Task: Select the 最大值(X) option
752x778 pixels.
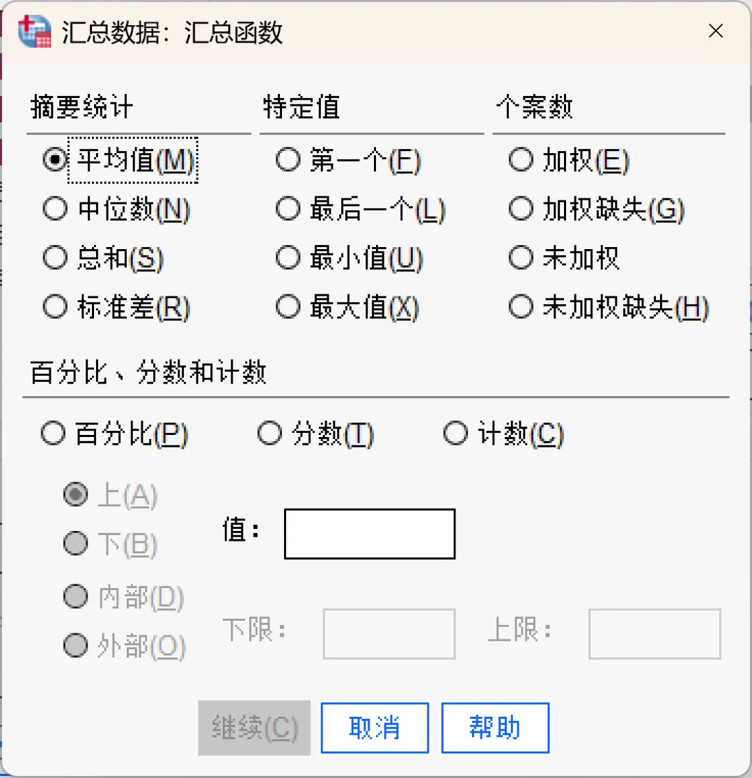Action: coord(288,307)
